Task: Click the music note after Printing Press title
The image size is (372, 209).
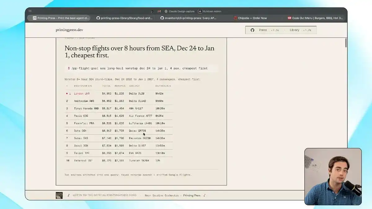Action: 204,195
